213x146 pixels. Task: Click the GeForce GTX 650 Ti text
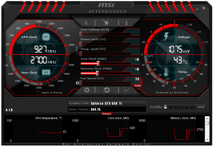point(106,103)
